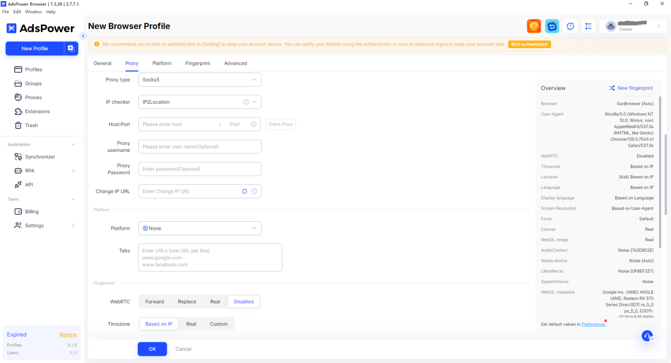This screenshot has height=363, width=671.
Task: Choose Custom for the Timezone option
Action: [x=219, y=324]
